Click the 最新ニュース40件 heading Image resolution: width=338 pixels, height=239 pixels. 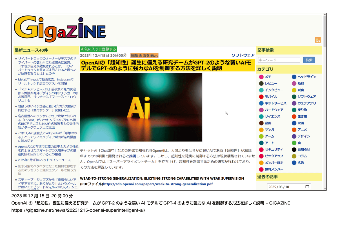[x=31, y=50]
